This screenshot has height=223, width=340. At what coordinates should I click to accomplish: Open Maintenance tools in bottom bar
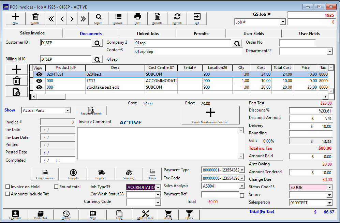(145, 215)
